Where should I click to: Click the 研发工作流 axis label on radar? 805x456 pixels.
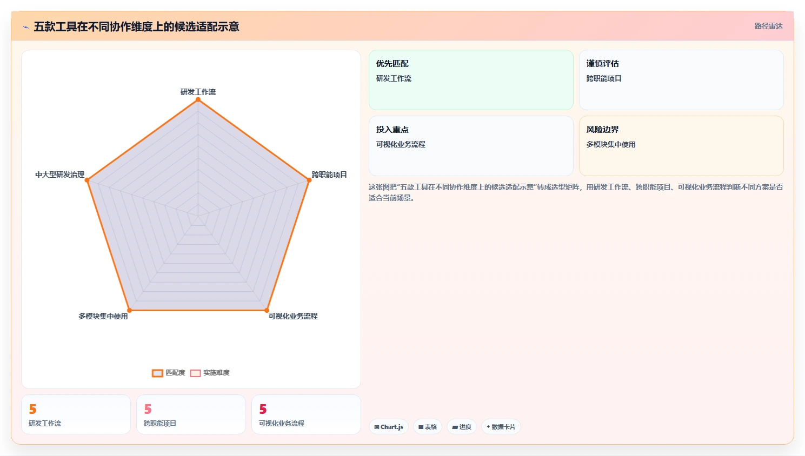click(198, 92)
